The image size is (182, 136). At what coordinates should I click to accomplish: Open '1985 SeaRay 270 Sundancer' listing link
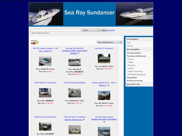pyautogui.click(x=45, y=83)
